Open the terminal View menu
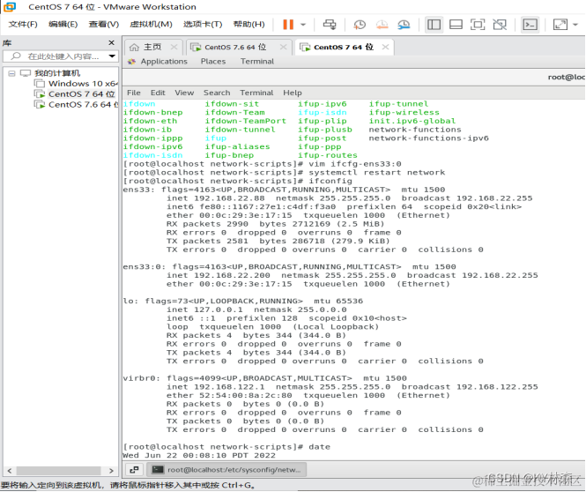 [x=184, y=93]
